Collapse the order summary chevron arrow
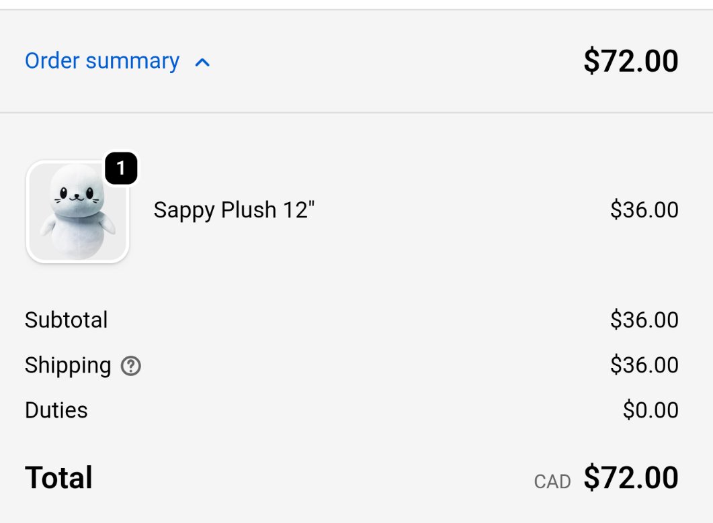The width and height of the screenshot is (713, 523). click(202, 62)
